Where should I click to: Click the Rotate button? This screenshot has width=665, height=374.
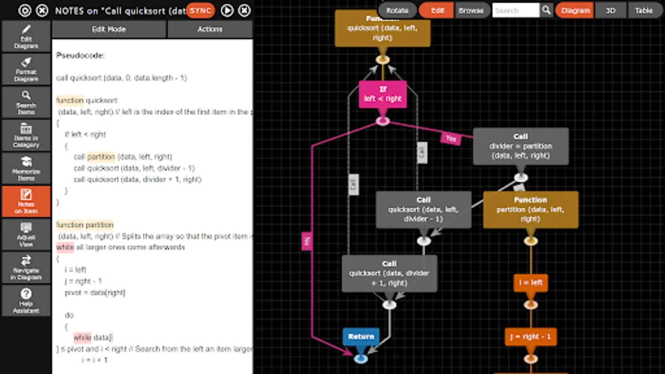[397, 10]
